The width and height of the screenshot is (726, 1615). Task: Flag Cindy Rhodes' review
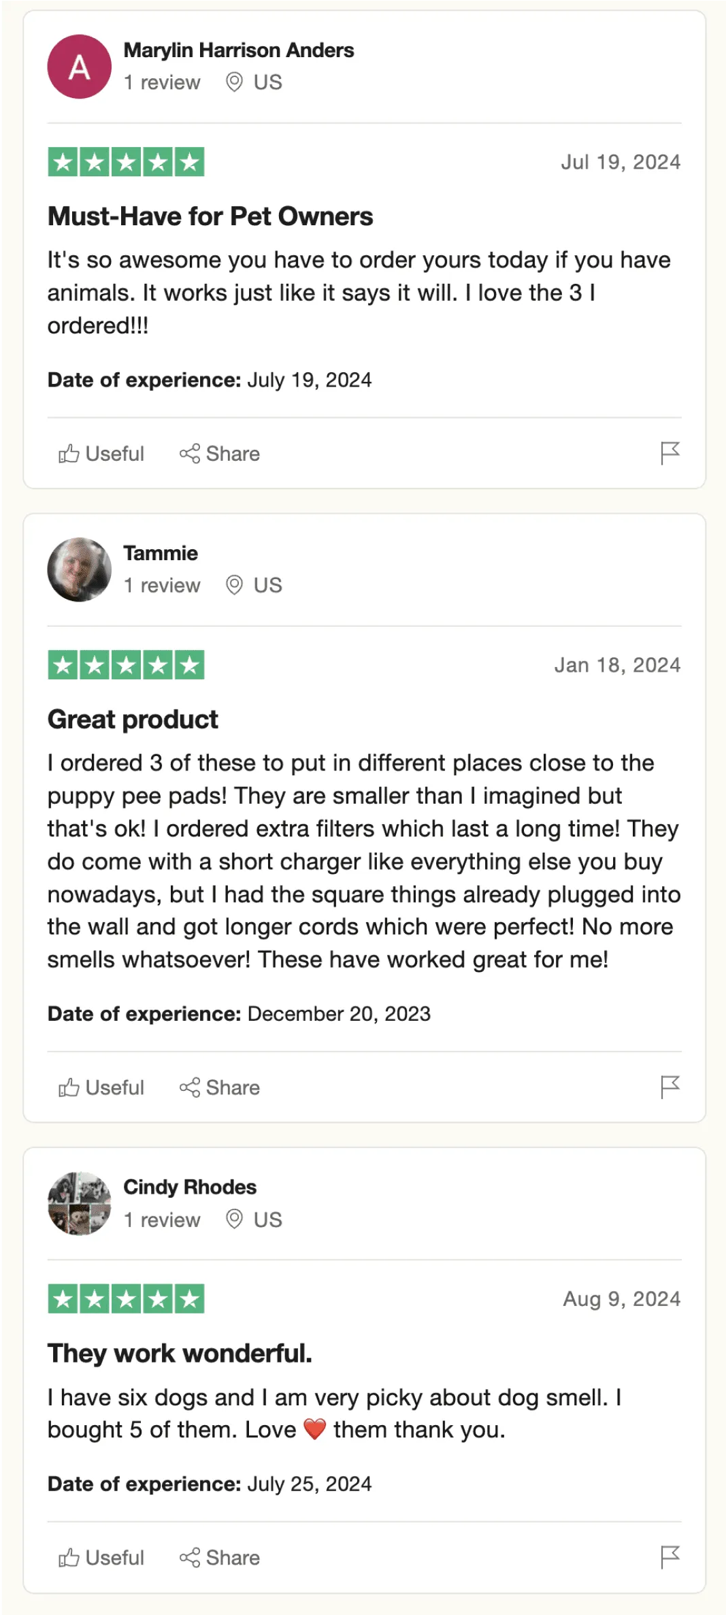pyautogui.click(x=670, y=1556)
